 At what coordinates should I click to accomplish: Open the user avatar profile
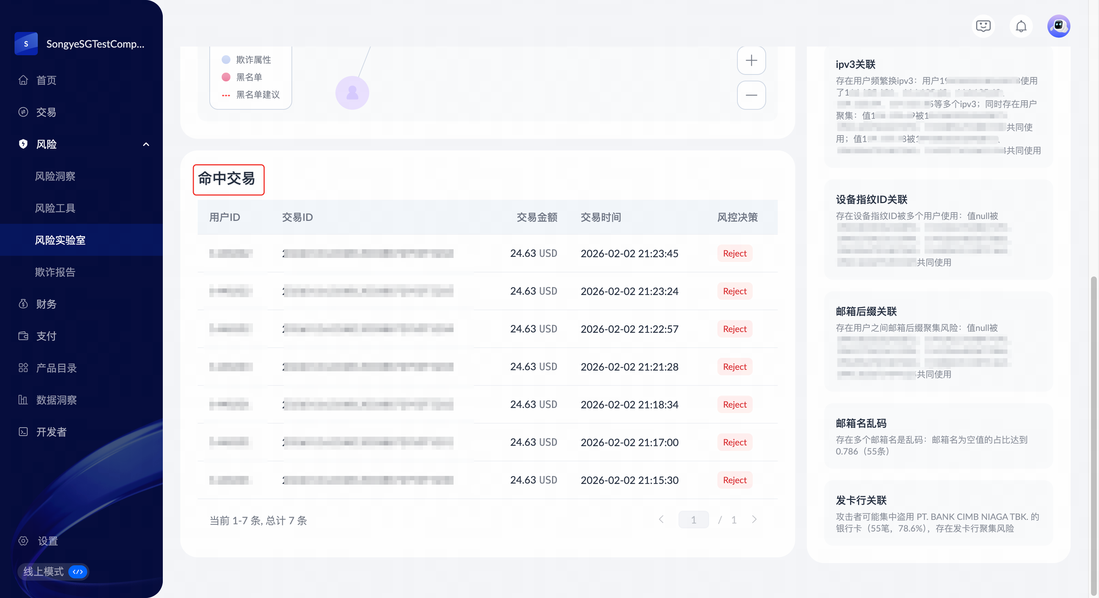point(1058,27)
